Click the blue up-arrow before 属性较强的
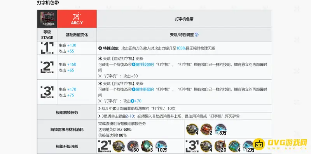 (134, 65)
